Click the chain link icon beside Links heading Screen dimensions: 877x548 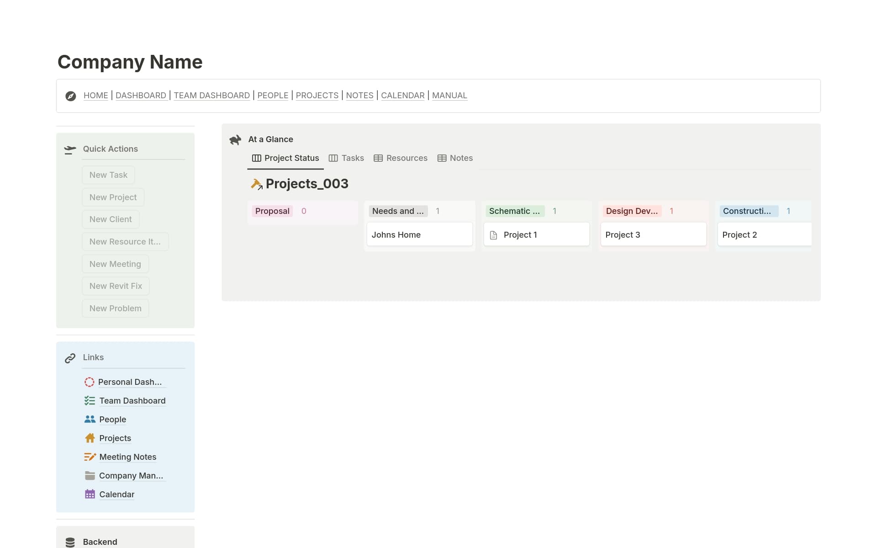[x=69, y=358]
